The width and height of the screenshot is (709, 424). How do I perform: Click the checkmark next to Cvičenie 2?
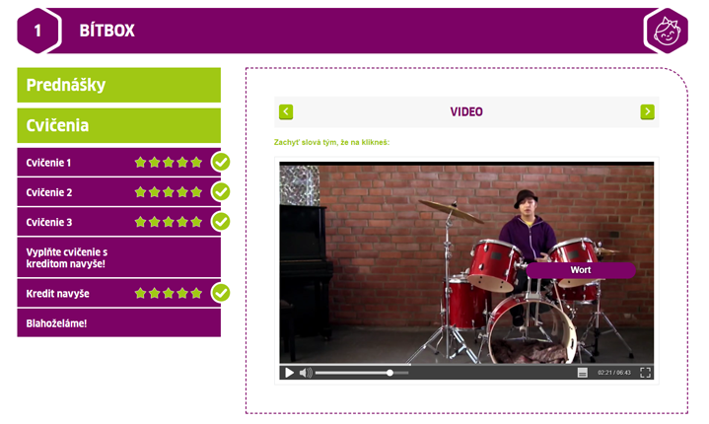(x=221, y=191)
